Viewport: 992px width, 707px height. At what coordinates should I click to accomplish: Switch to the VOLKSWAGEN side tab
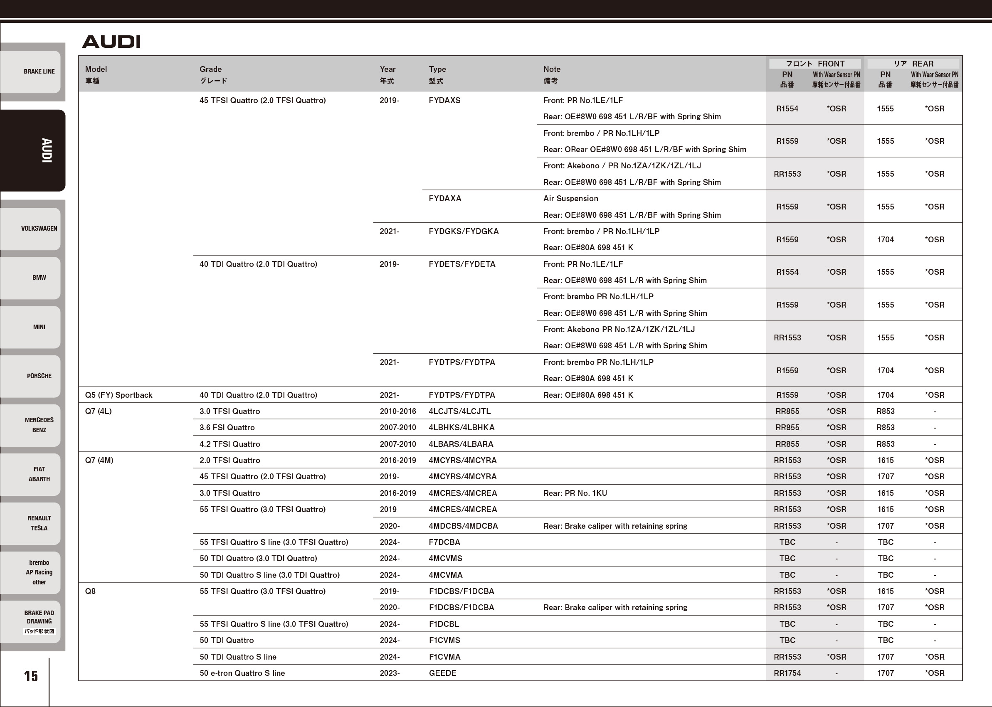coord(30,229)
